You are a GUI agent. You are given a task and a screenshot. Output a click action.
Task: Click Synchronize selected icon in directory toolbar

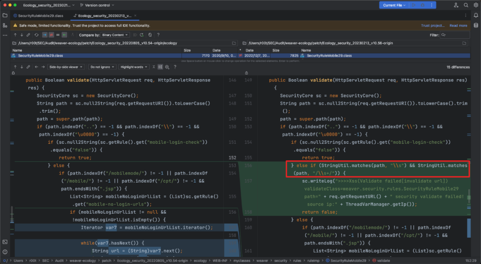click(135, 35)
